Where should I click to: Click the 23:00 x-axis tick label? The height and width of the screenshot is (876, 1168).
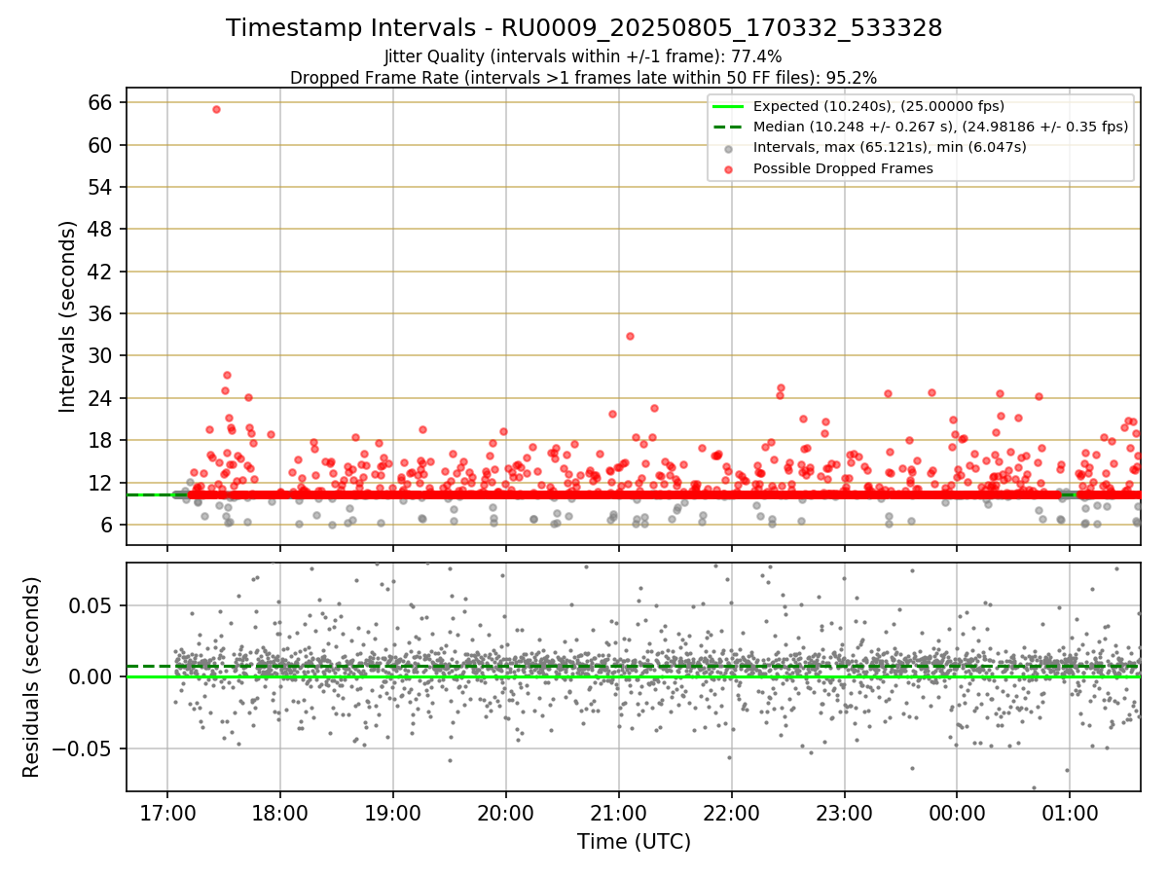point(844,813)
